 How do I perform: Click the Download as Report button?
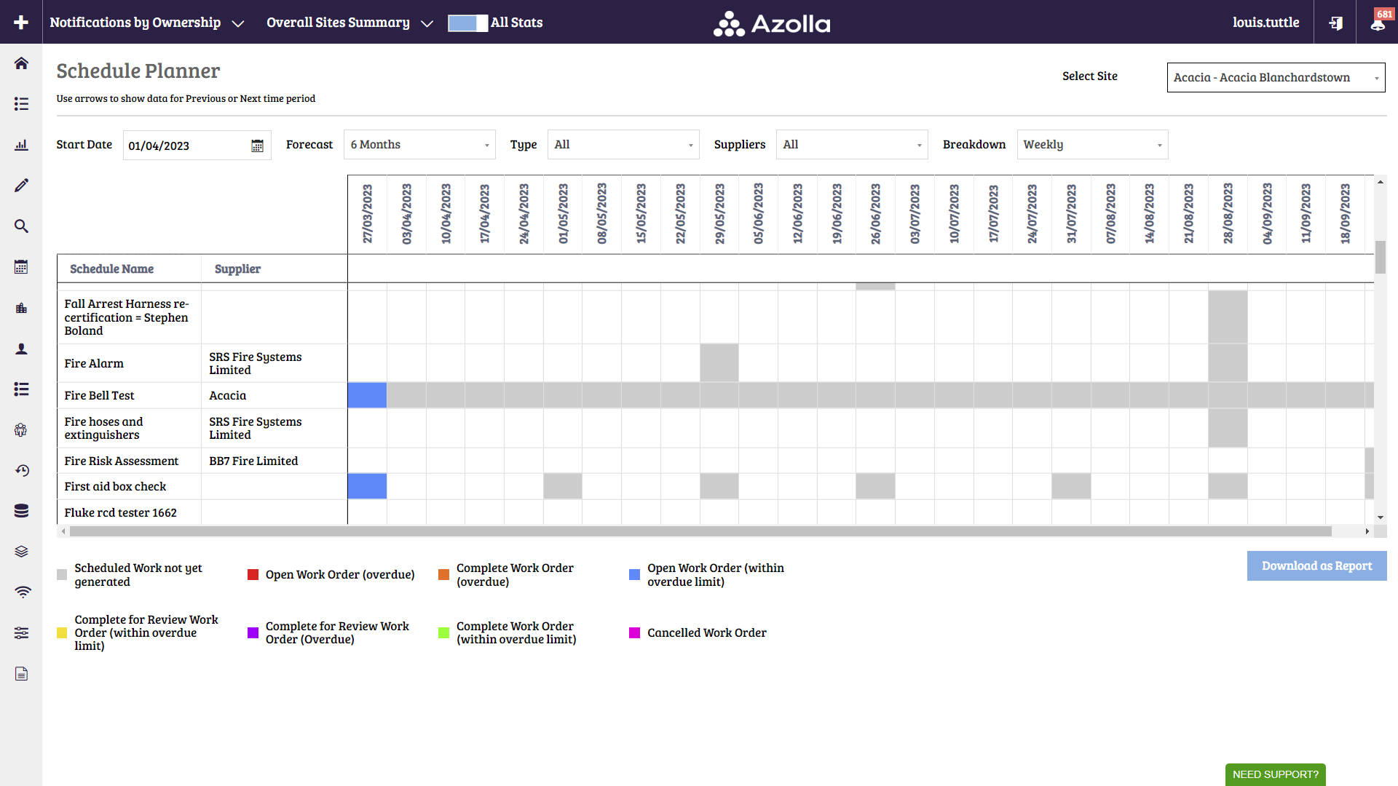(1316, 565)
